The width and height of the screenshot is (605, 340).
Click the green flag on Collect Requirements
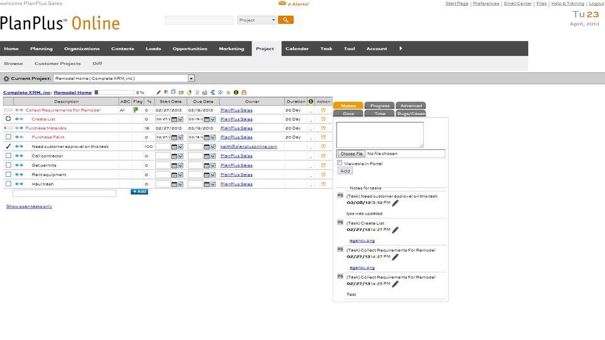(136, 110)
